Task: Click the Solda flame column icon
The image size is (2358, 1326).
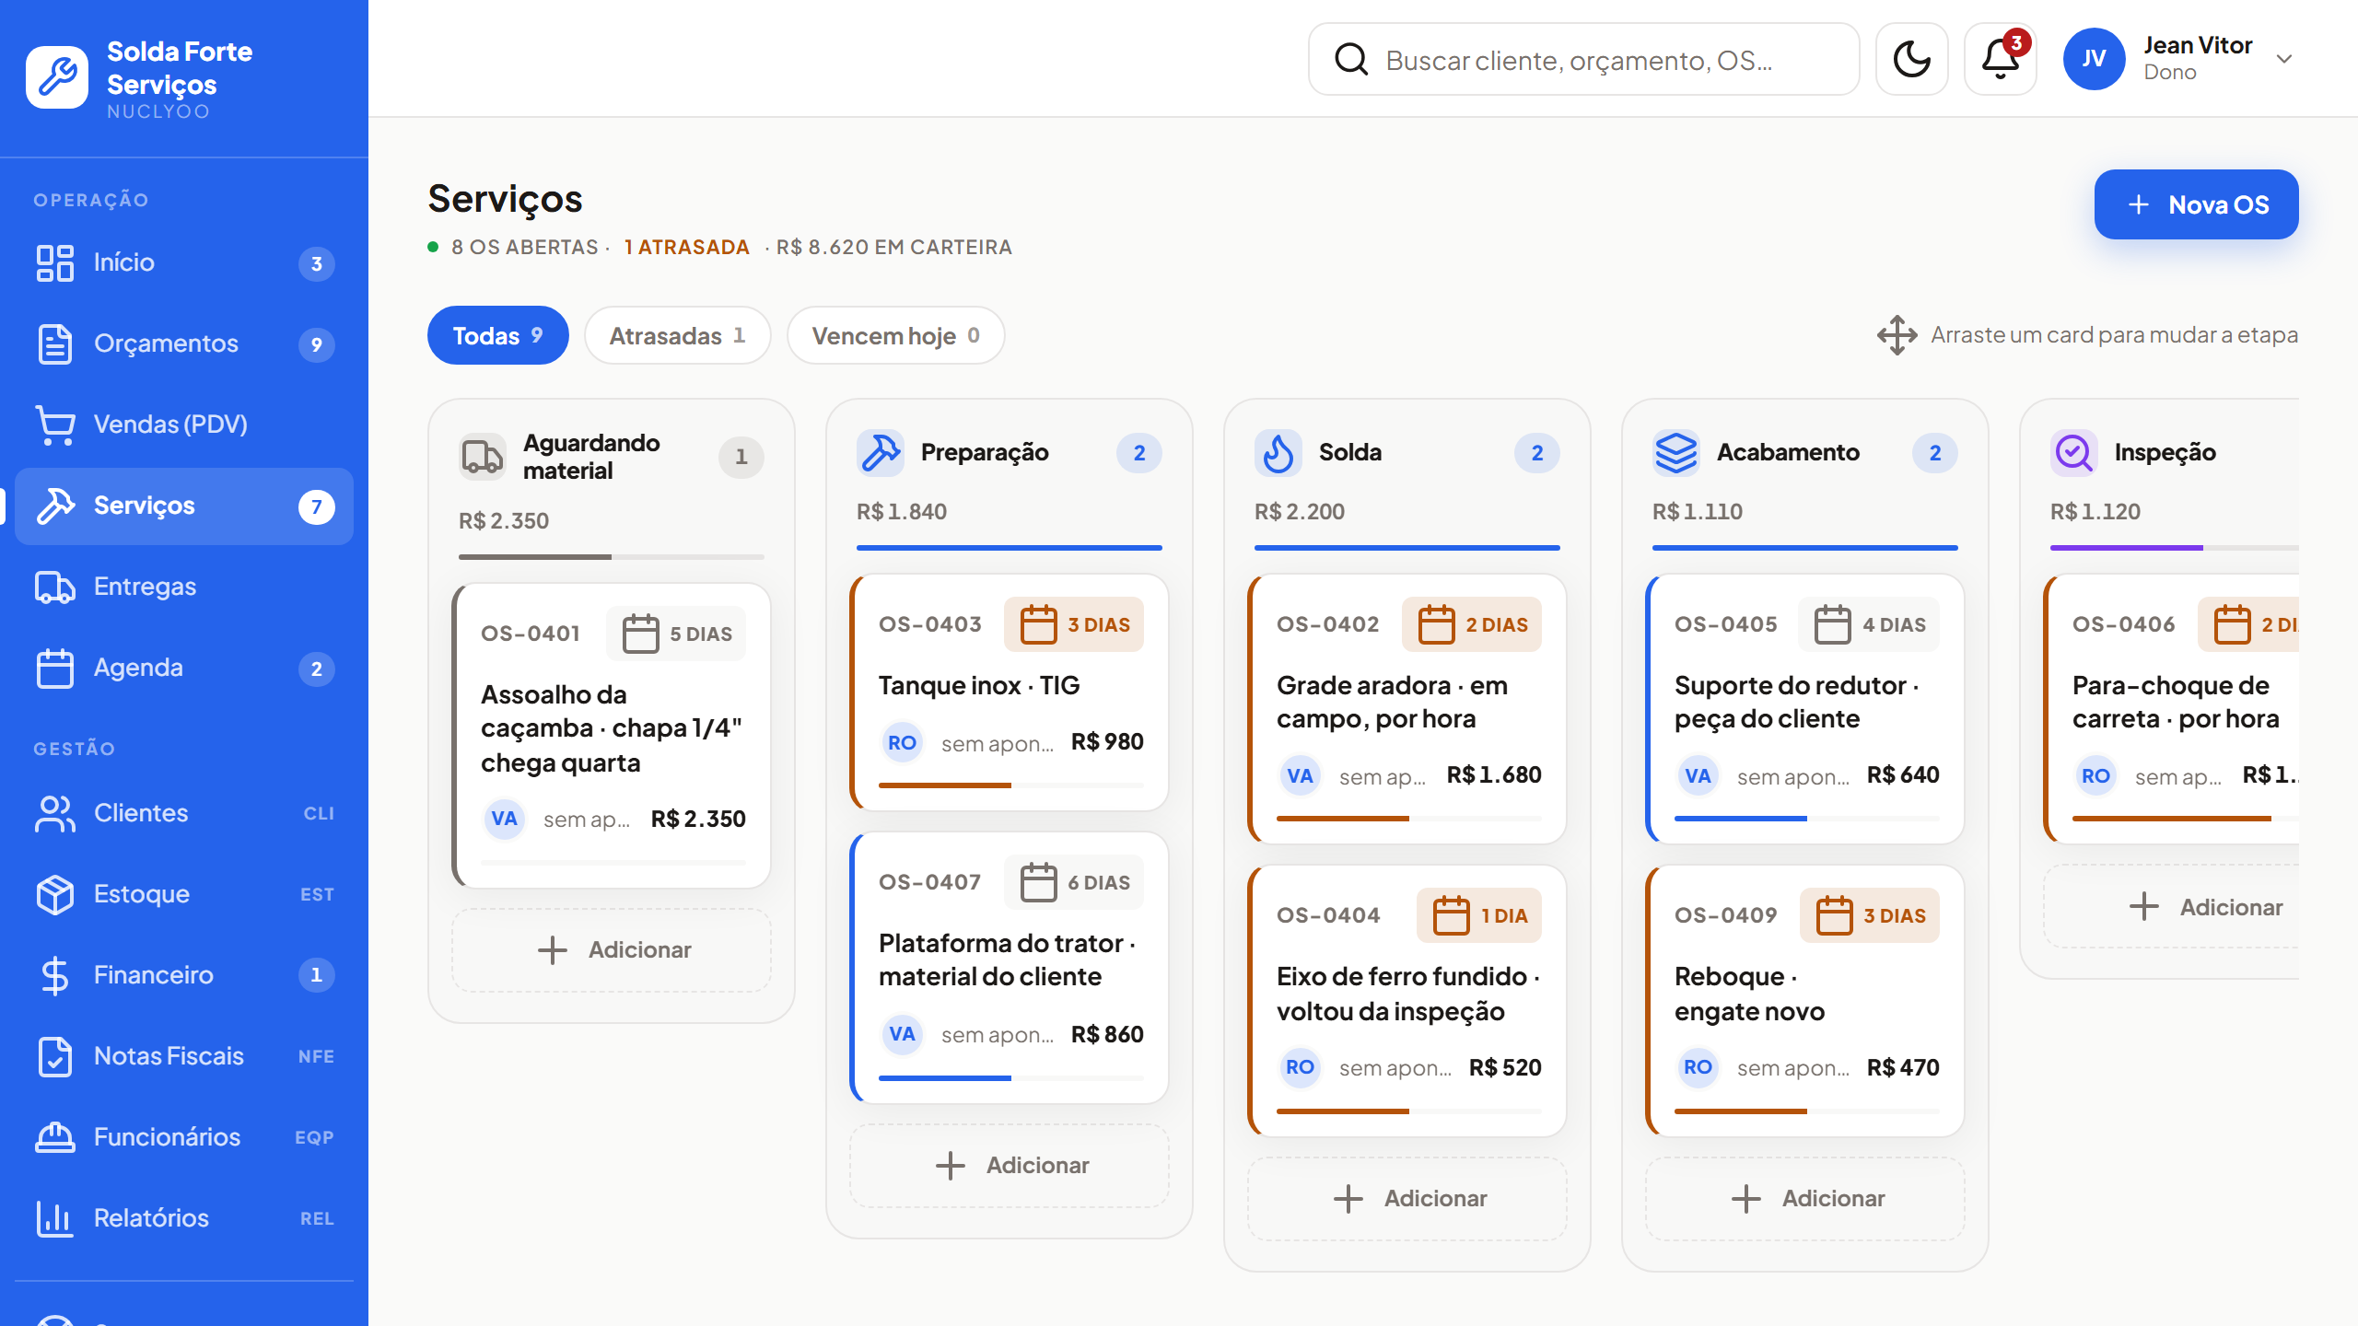Action: [x=1278, y=452]
